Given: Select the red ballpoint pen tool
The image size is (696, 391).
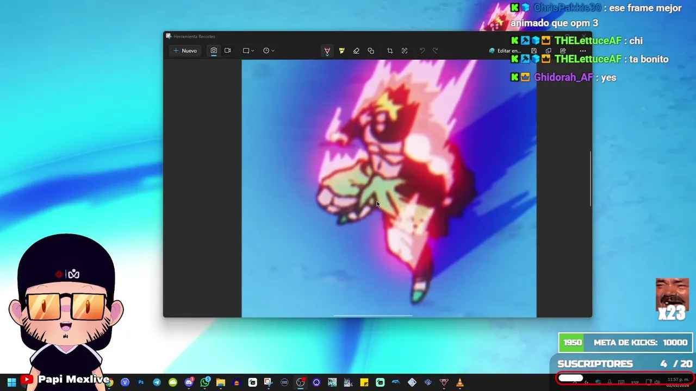Looking at the screenshot, I should pos(327,51).
